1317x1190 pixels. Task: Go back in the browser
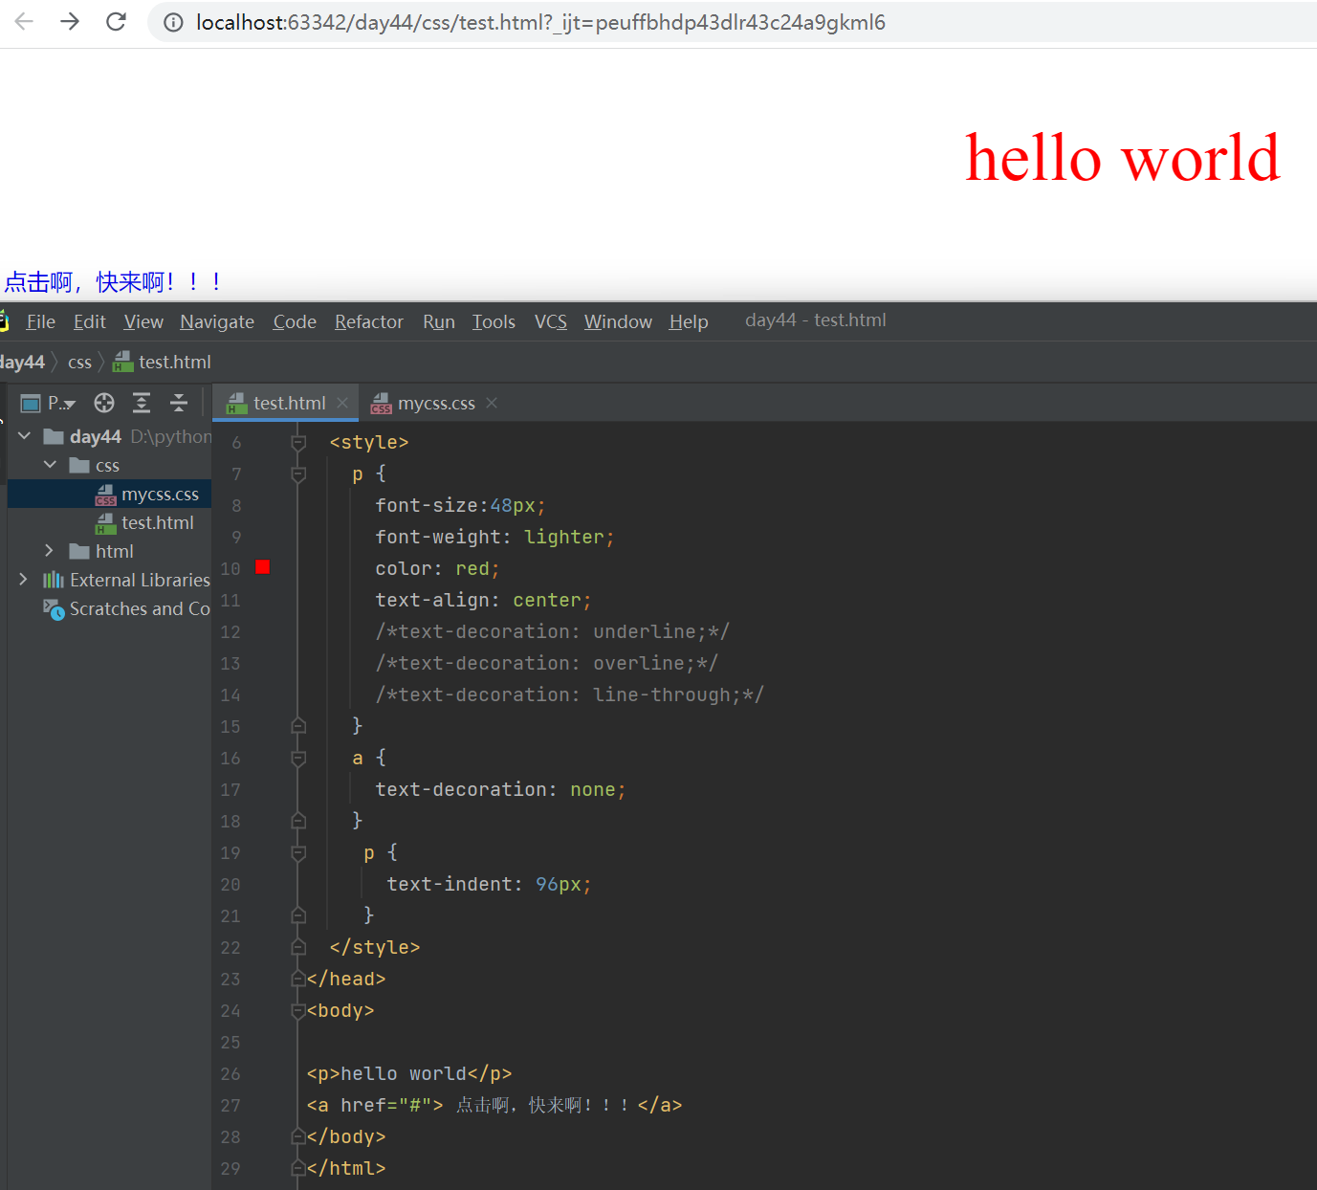coord(24,22)
